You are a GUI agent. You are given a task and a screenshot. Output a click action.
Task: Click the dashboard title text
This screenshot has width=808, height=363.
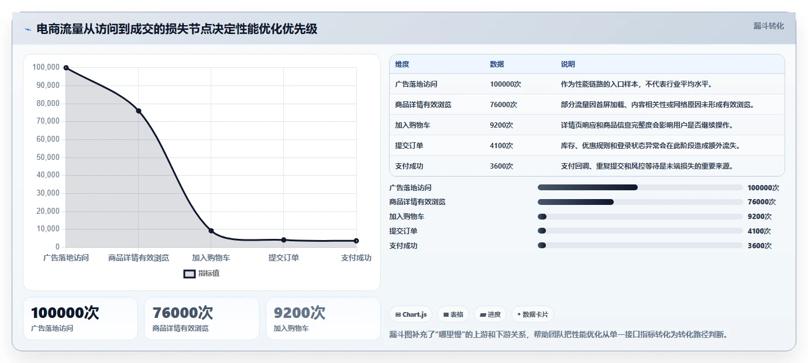click(177, 29)
